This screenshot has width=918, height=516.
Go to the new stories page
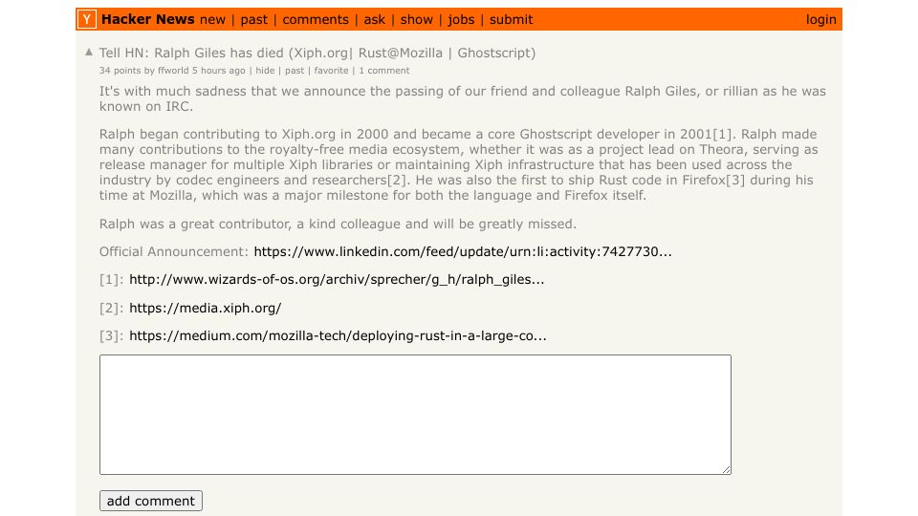(212, 19)
